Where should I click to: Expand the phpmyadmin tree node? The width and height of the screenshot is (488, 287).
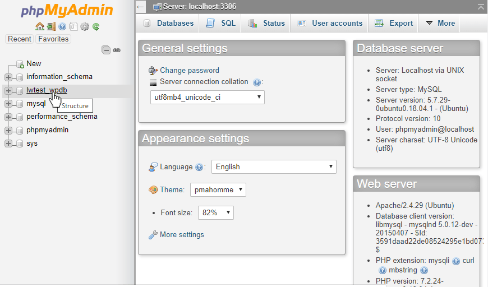tap(8, 130)
